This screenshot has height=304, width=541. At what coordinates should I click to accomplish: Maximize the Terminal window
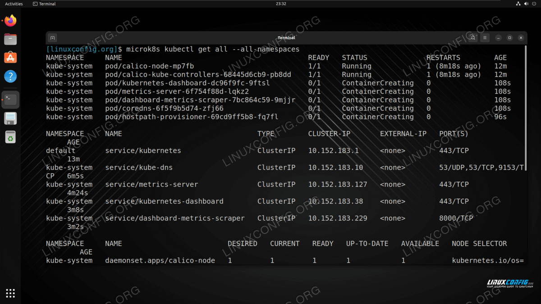pyautogui.click(x=509, y=38)
